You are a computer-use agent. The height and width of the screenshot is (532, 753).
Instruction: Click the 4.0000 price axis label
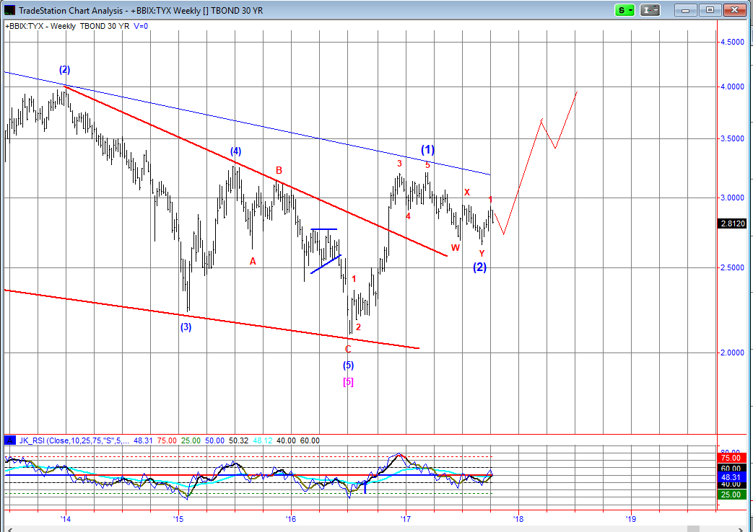point(732,87)
